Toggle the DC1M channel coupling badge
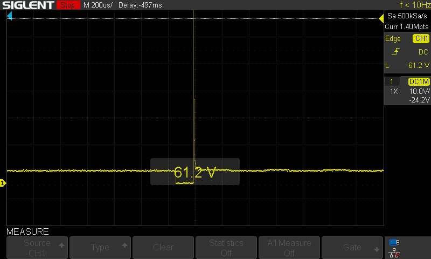 tap(419, 81)
